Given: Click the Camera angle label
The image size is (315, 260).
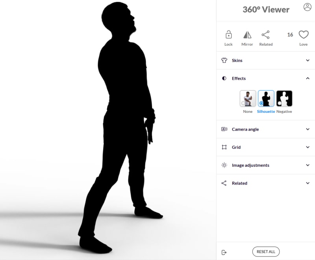Looking at the screenshot, I should [245, 129].
